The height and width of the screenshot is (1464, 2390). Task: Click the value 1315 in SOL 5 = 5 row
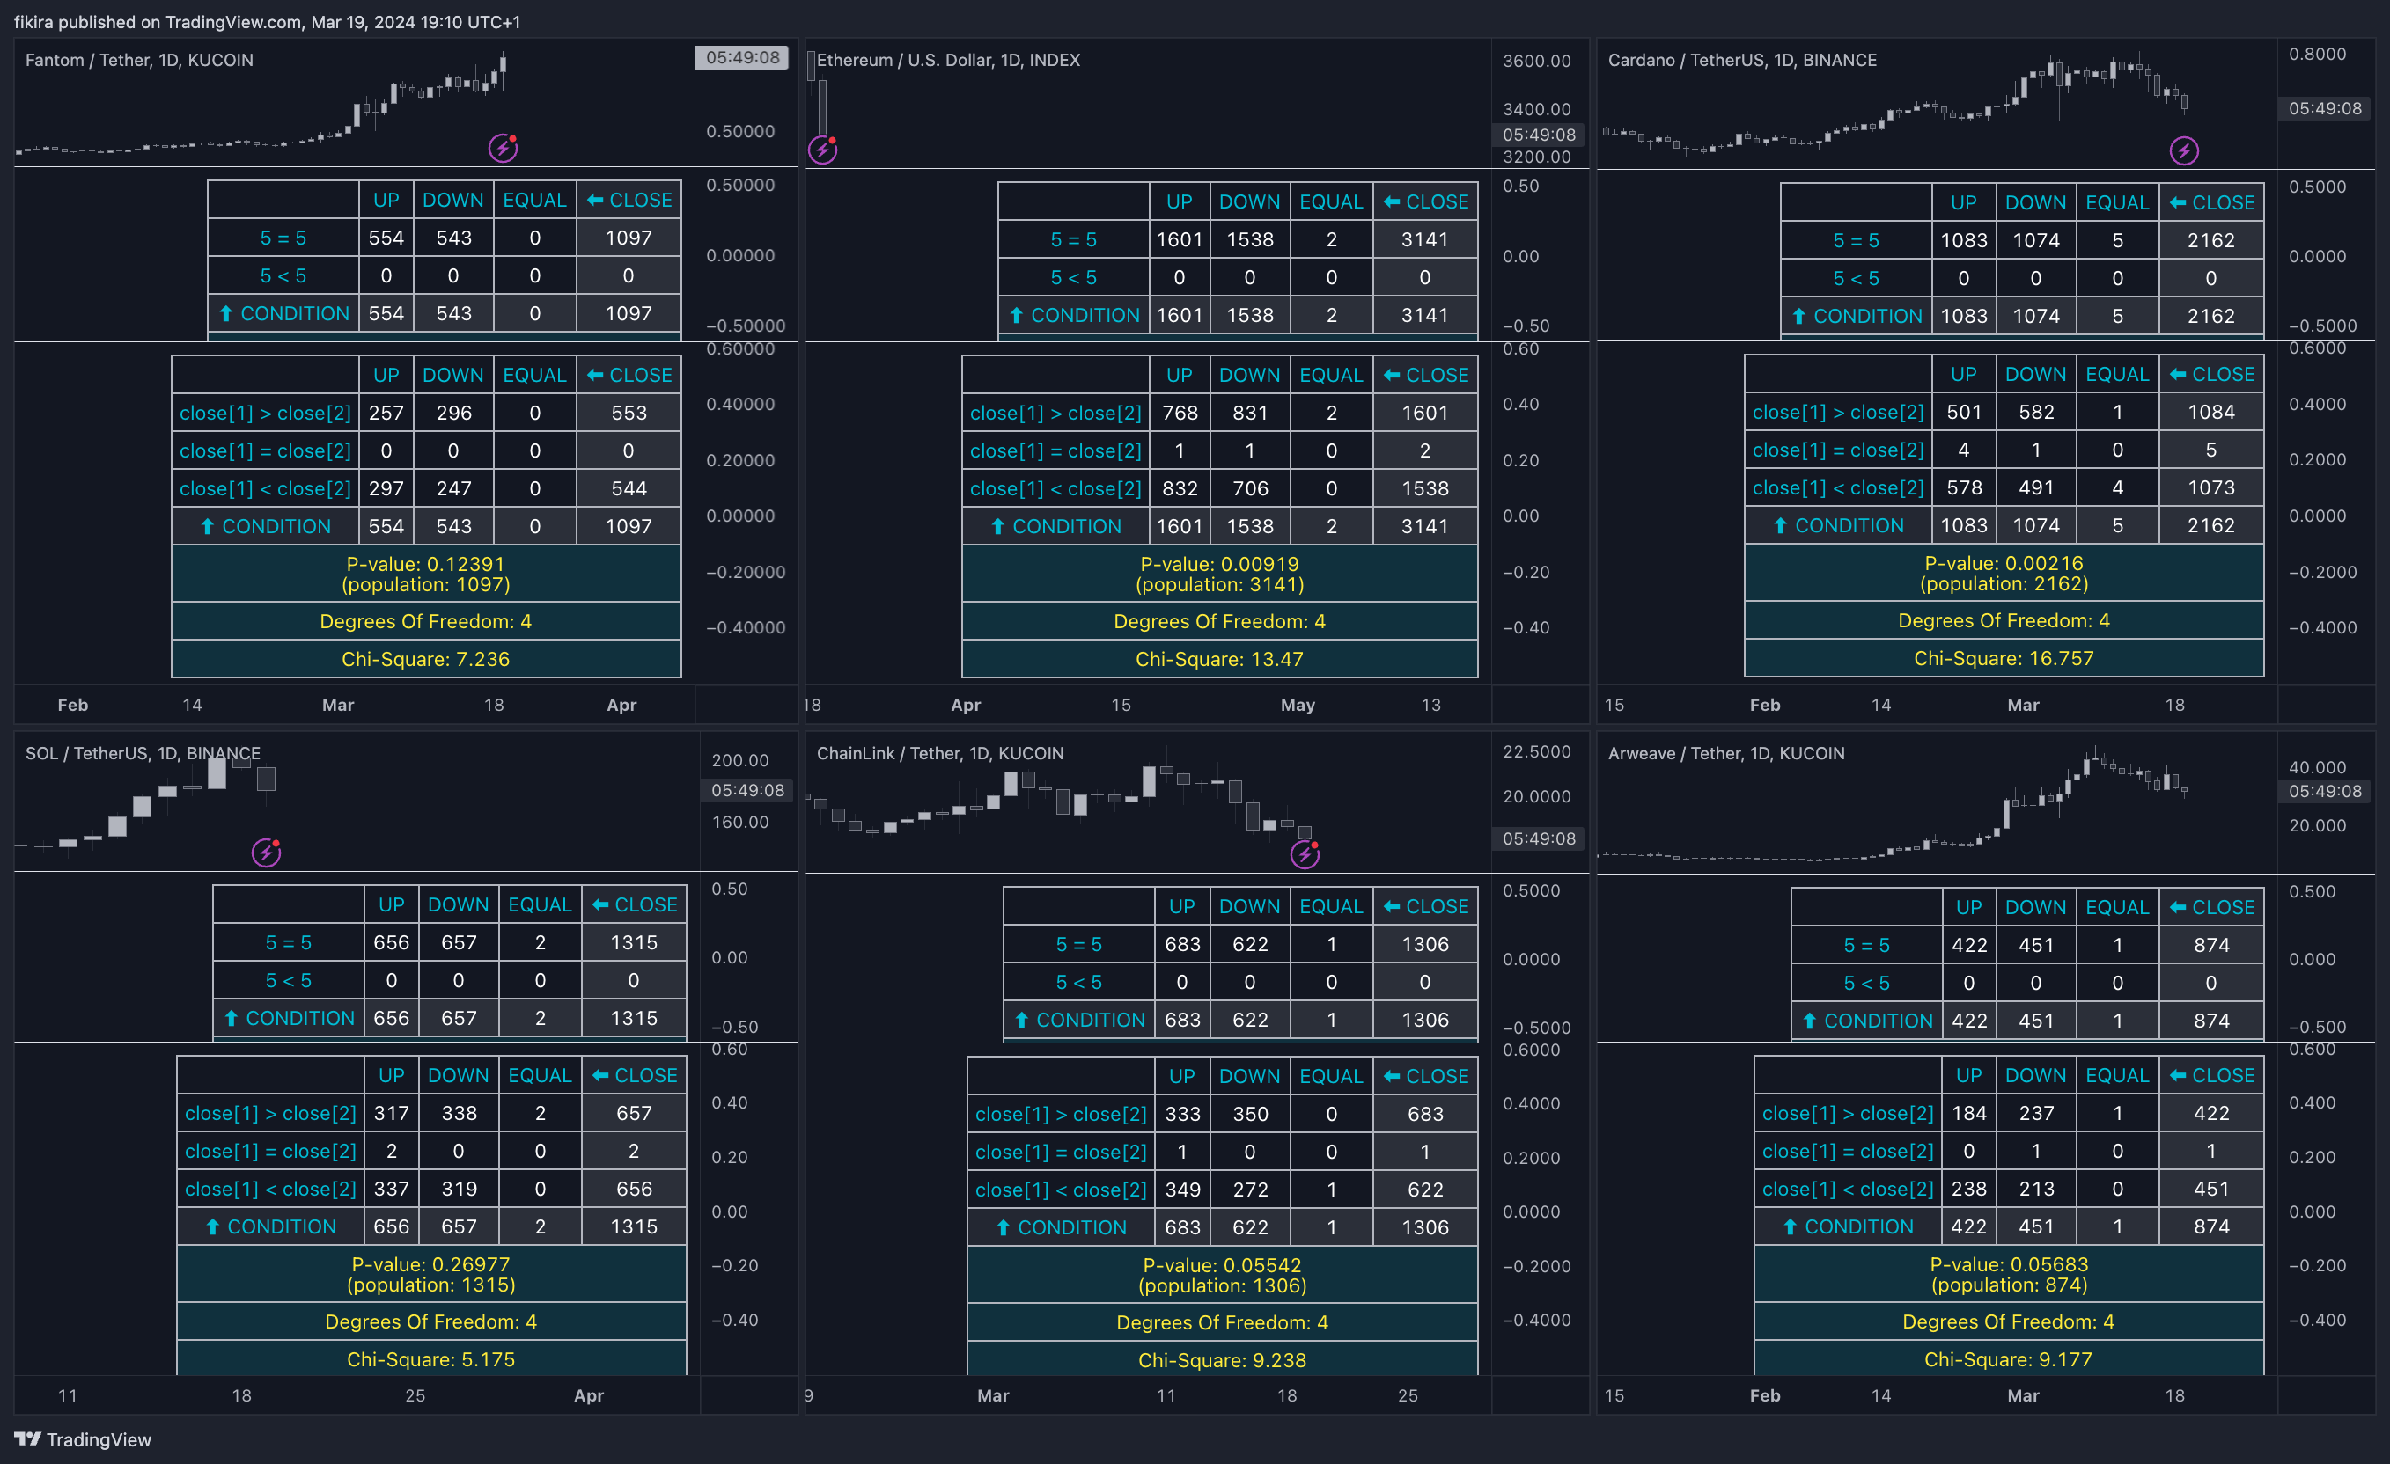[635, 942]
